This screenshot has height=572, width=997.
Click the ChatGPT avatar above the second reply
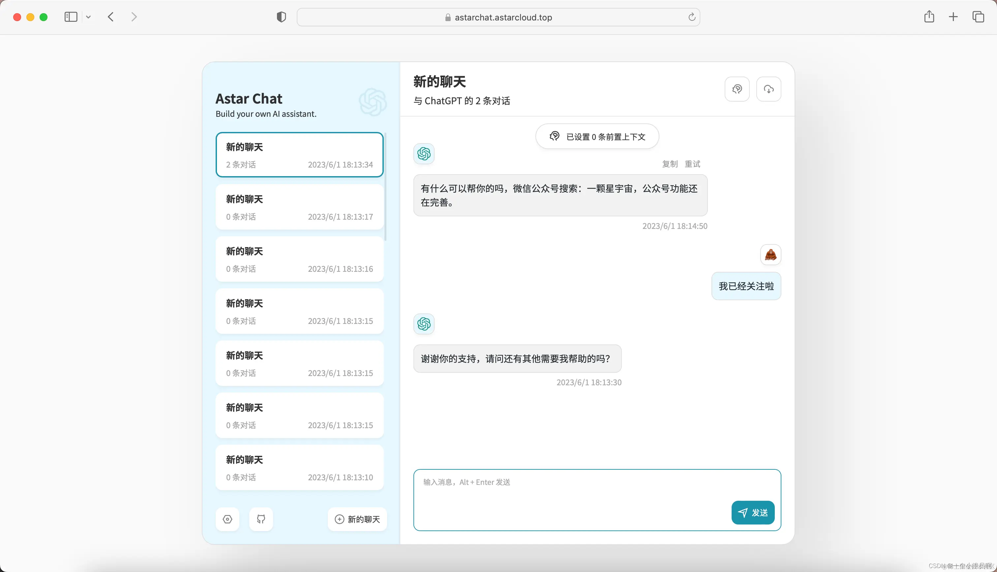[x=424, y=324]
